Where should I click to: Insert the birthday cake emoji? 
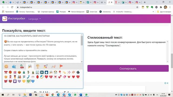click(x=15, y=72)
